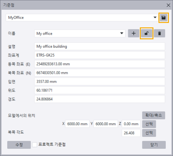Click the X 6000.00 mm field
Image resolution: width=173 pixels, height=156 pixels.
click(x=77, y=124)
